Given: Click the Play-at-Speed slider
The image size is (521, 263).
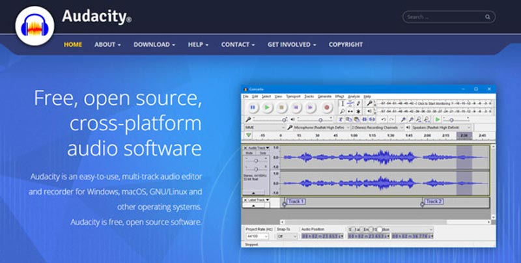Looking at the screenshot, I should (x=456, y=120).
